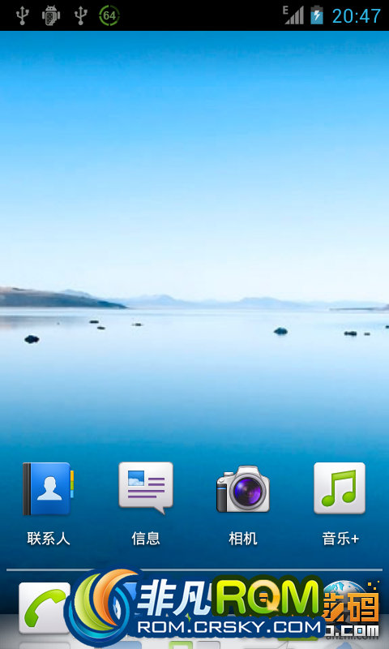
Task: Tap the Android USB debugging status icon
Action: click(x=51, y=15)
